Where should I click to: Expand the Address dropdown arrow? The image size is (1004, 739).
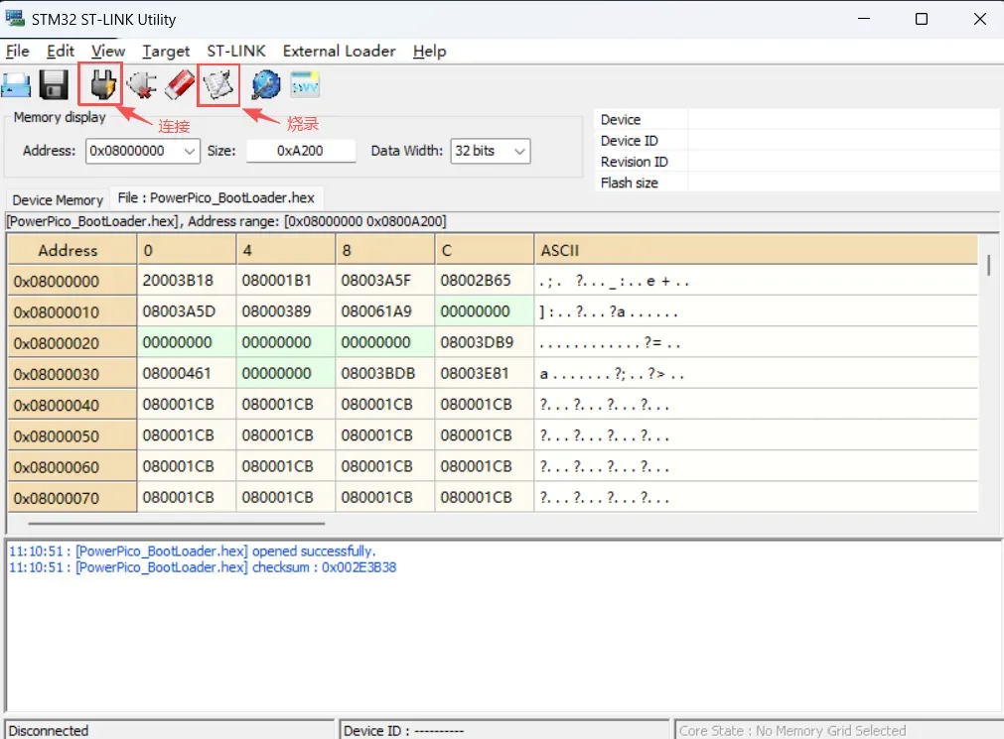point(190,151)
